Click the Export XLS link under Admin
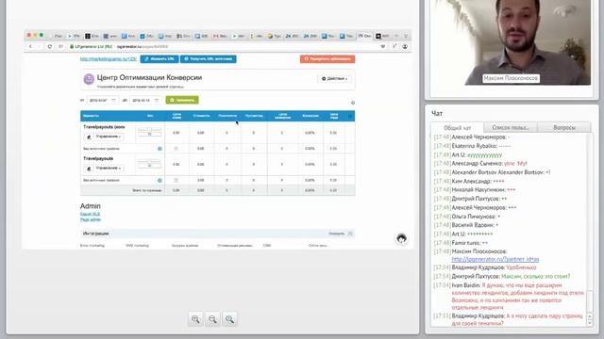Image resolution: width=604 pixels, height=339 pixels. [x=91, y=214]
